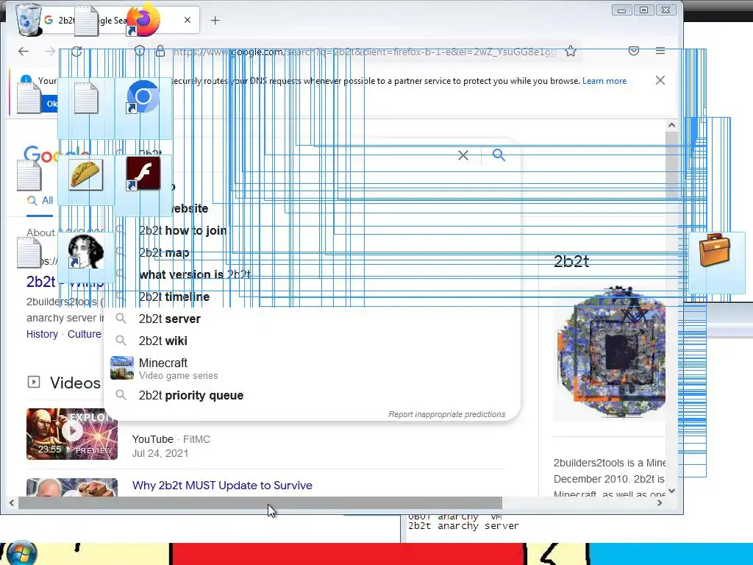Show site security padlock info
Viewport: 753px width, 565px height.
[160, 51]
